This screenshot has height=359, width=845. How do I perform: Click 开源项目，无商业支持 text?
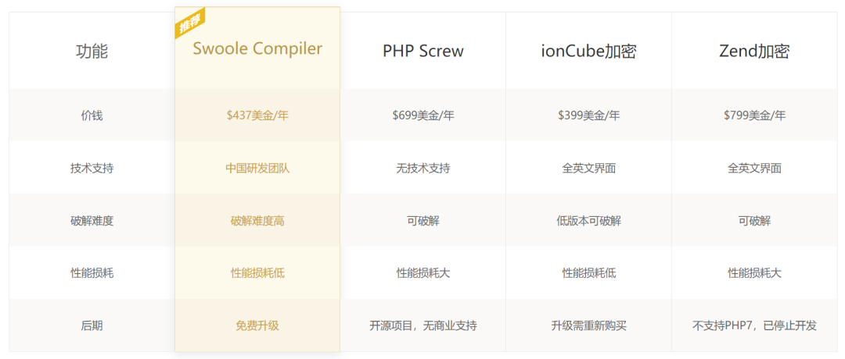pos(422,325)
